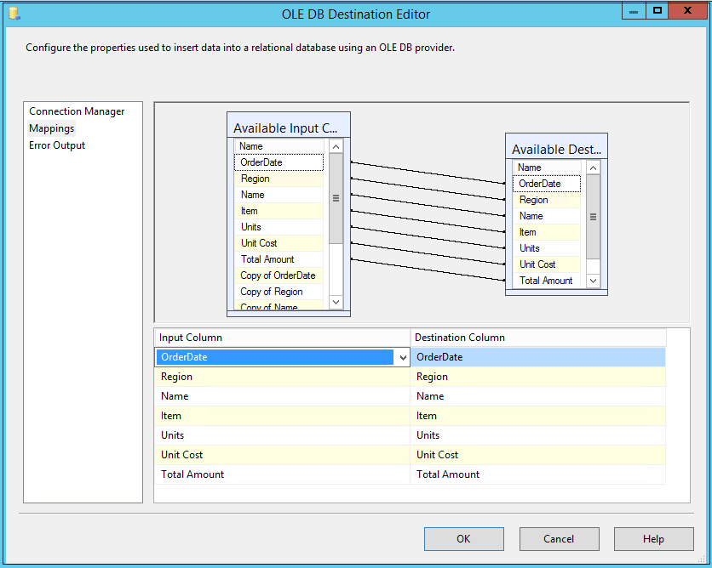Viewport: 712px width, 568px height.
Task: Click the Available Destination Columns scrollbar thumb
Action: pos(593,217)
